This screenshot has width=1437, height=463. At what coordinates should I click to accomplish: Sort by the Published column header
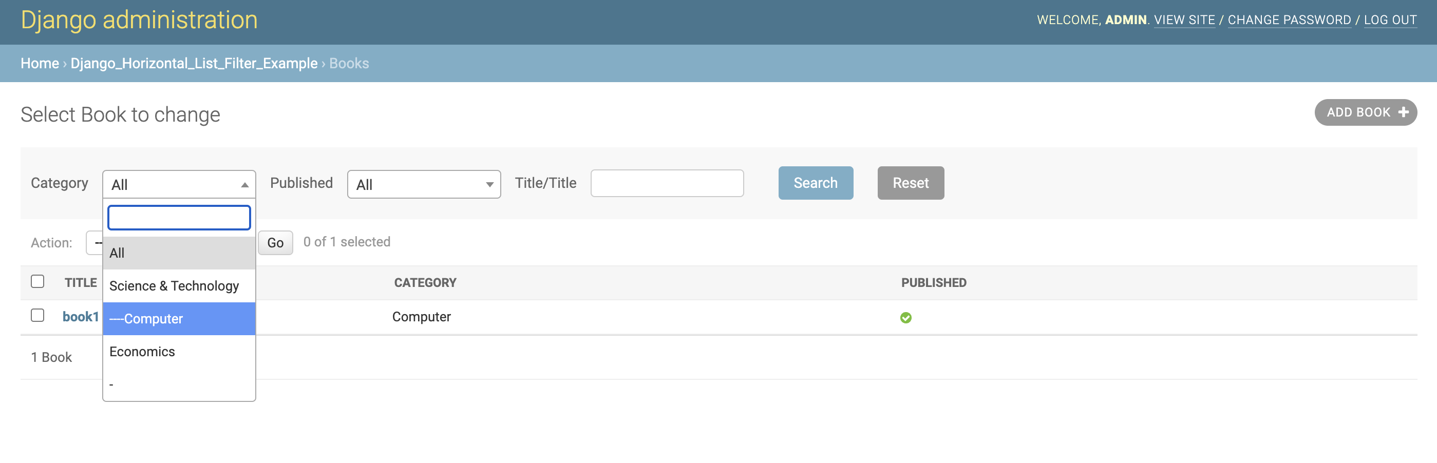coord(933,283)
